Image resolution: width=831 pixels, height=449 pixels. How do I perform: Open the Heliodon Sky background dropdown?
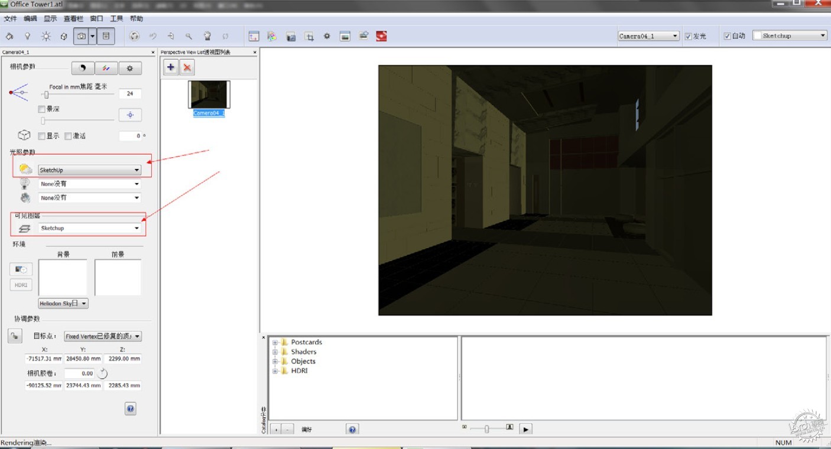[63, 303]
